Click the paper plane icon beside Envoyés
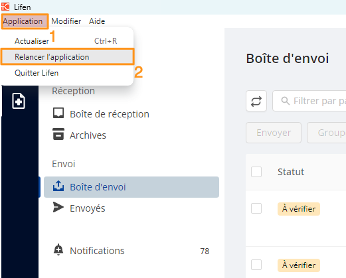 coord(58,207)
